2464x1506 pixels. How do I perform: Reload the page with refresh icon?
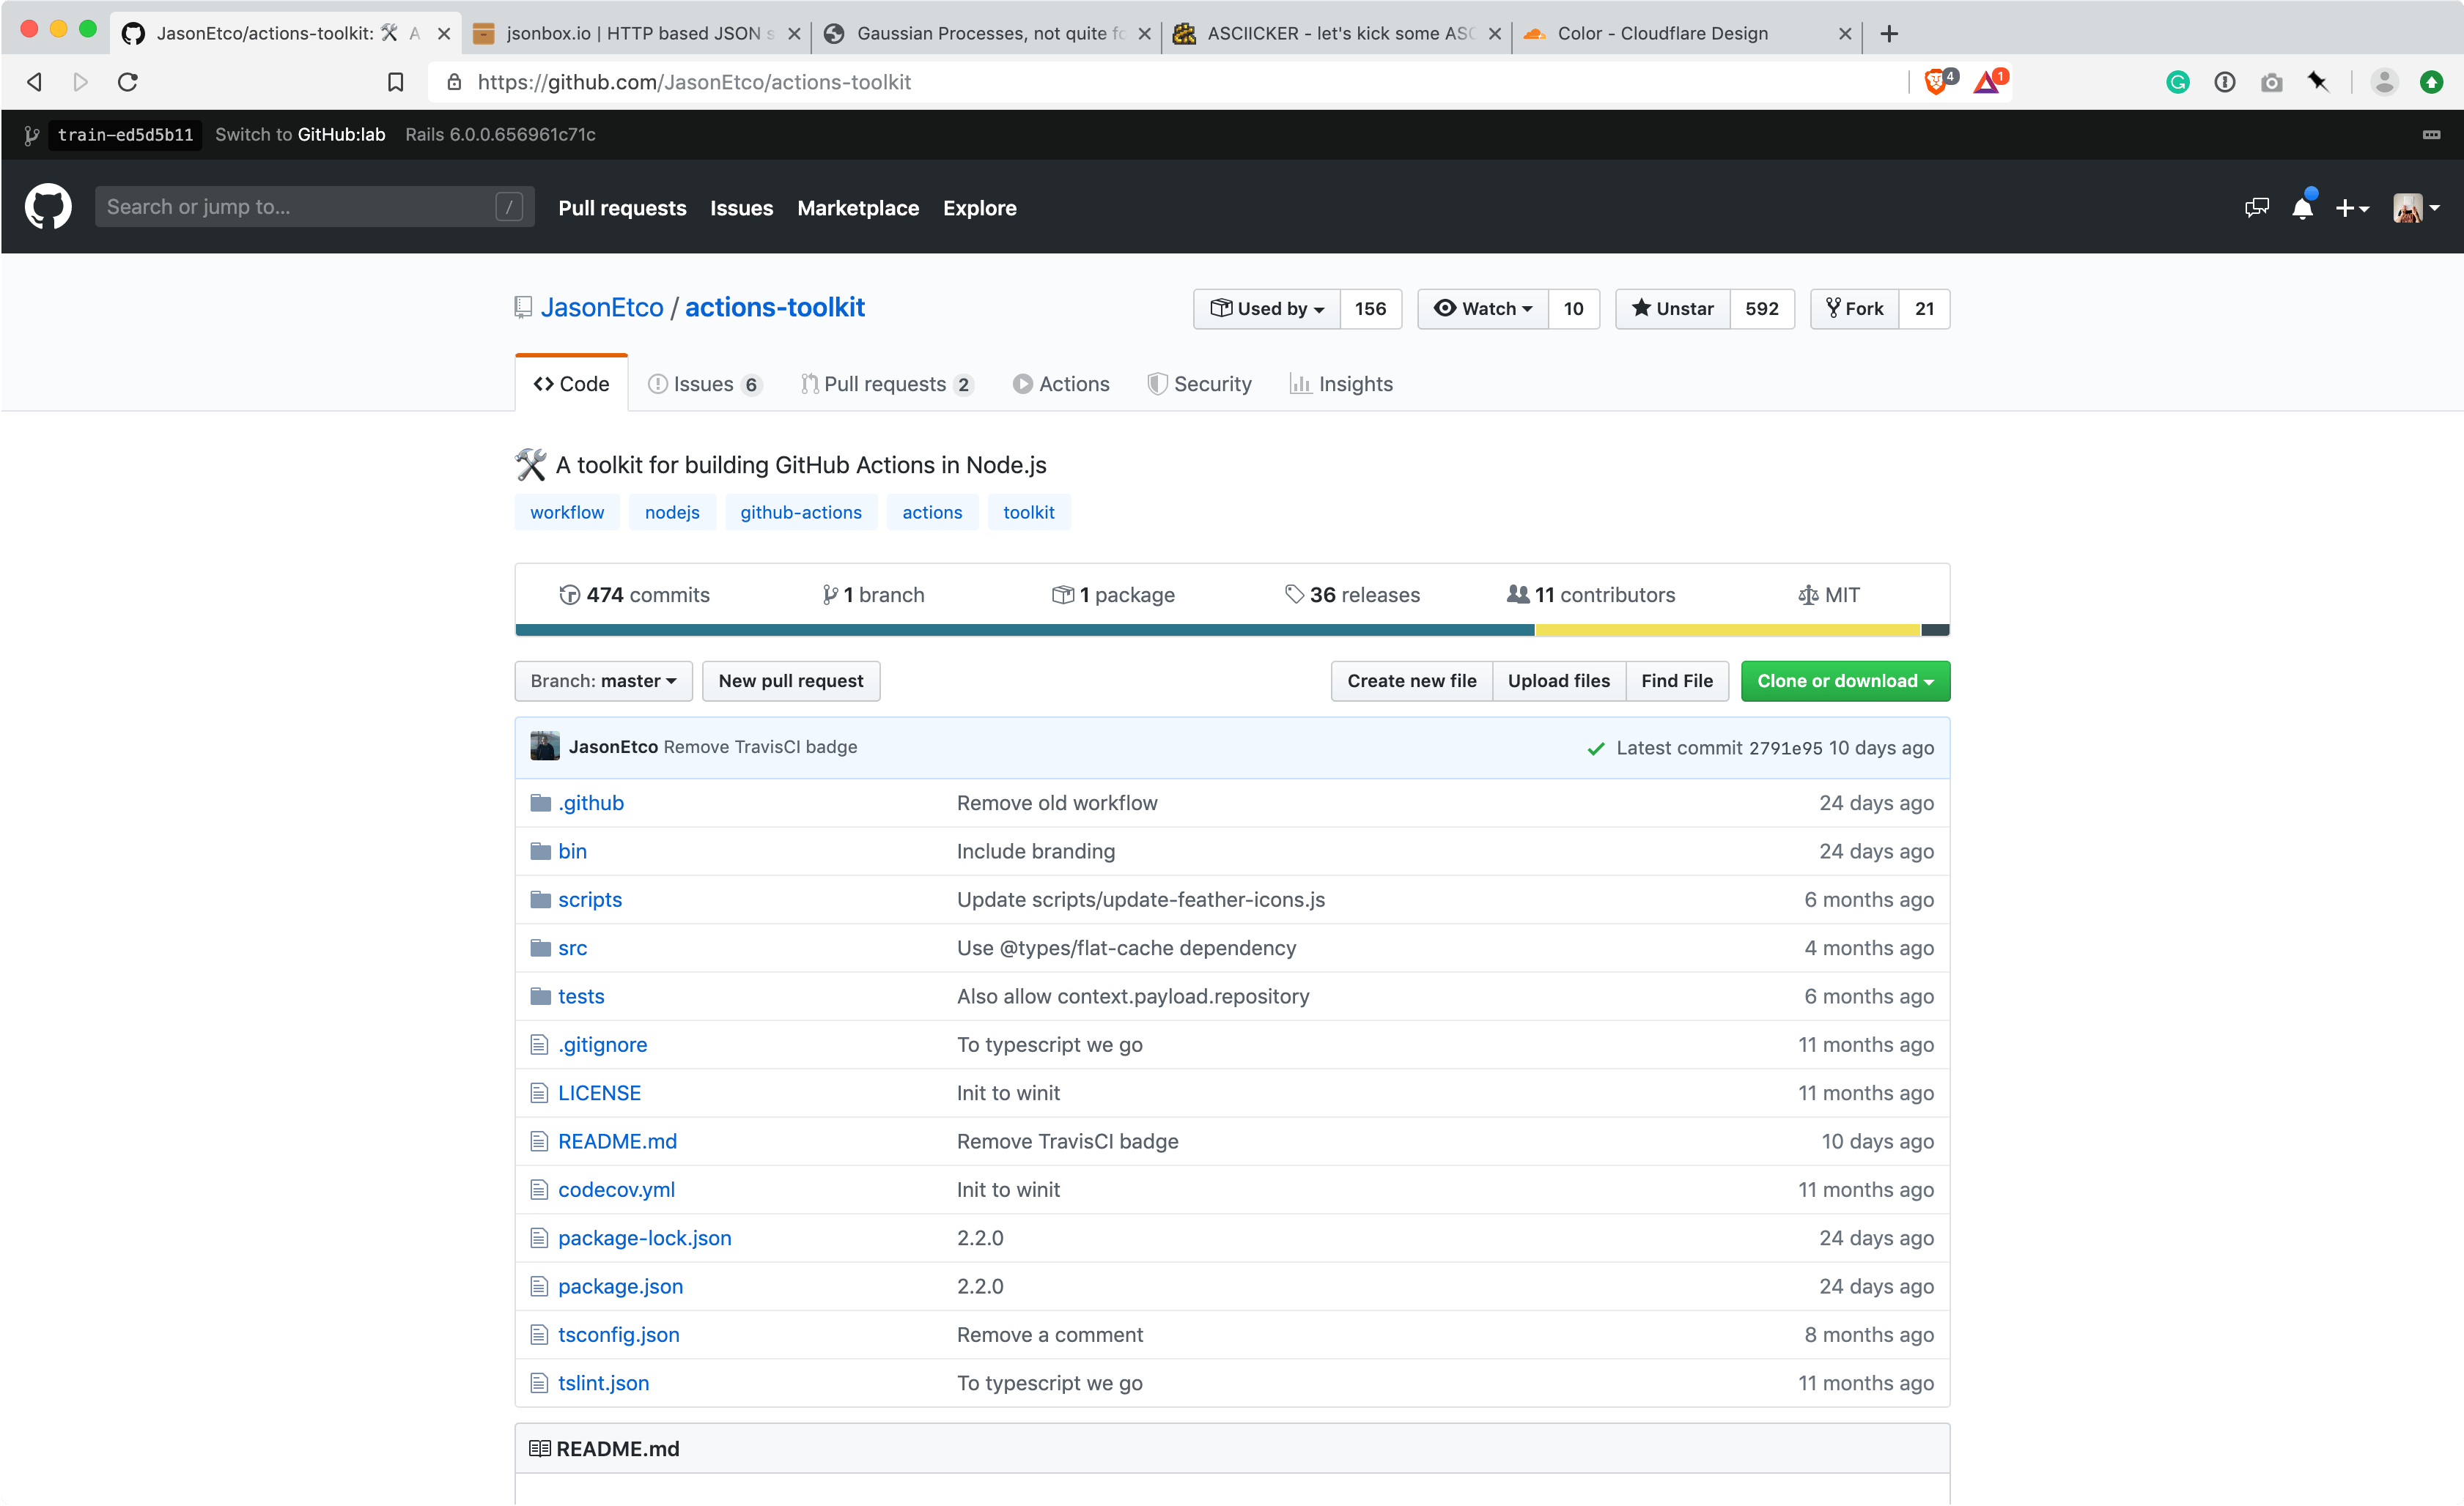(128, 82)
